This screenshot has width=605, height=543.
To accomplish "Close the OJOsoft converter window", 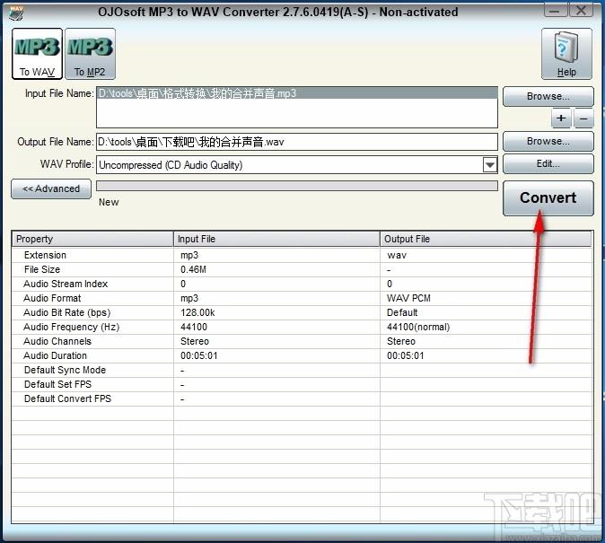I will (581, 11).
